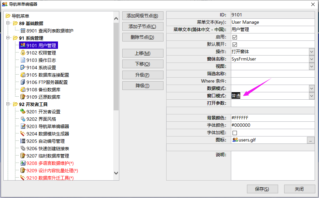Select the 9204 数据模块生成器 tree row
Screen dimensions: 319x198
(48, 134)
